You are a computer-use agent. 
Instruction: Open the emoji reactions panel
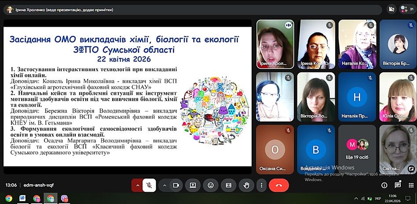(x=210, y=185)
